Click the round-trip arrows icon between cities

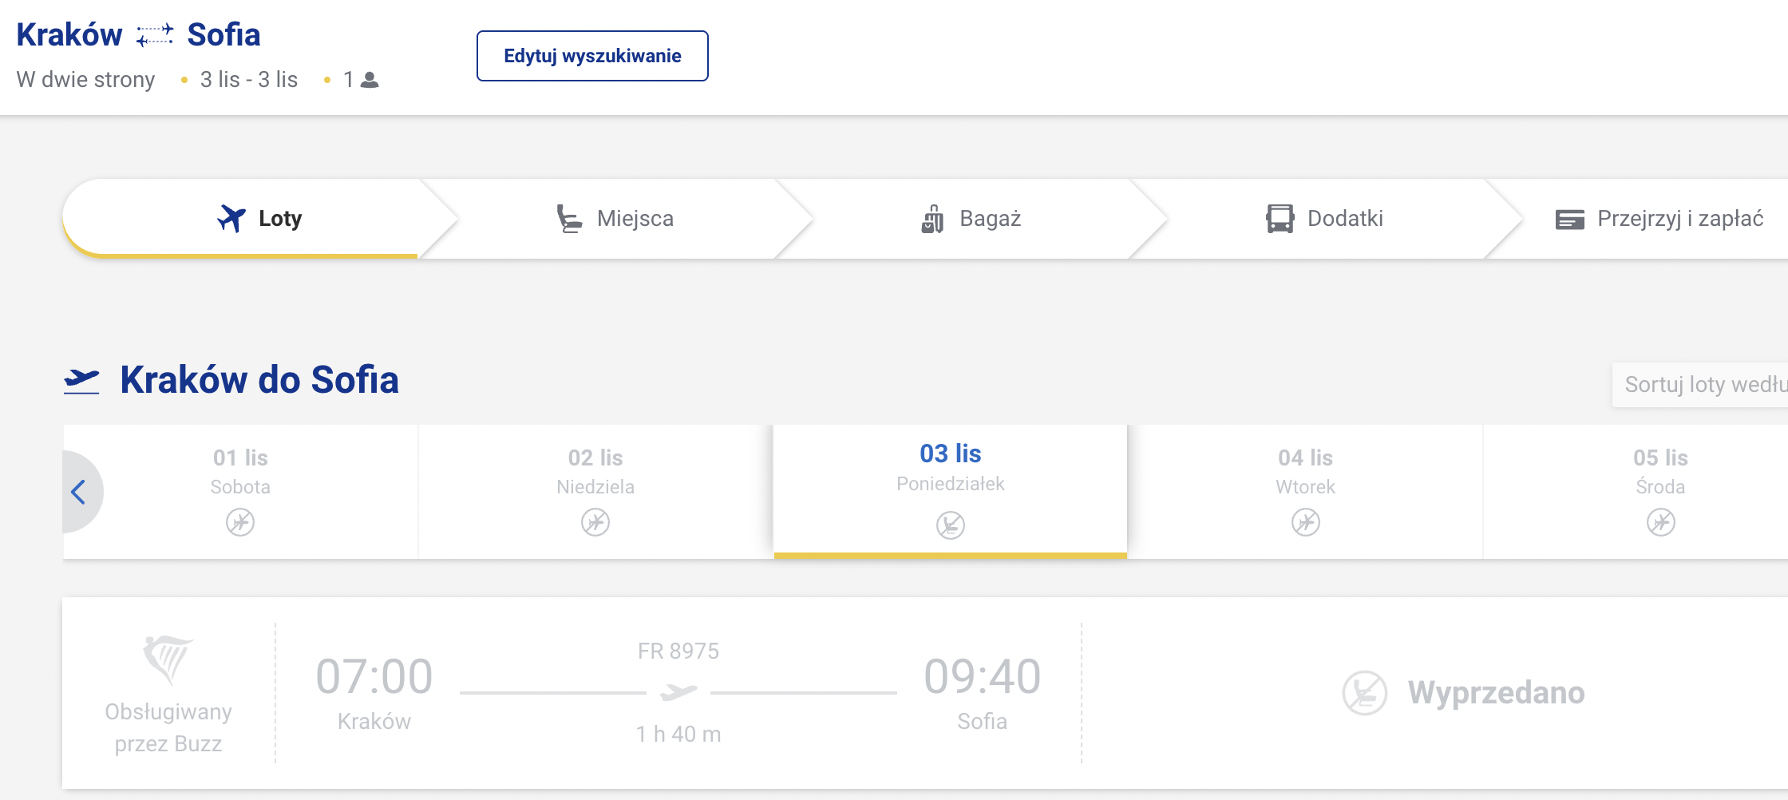point(154,35)
